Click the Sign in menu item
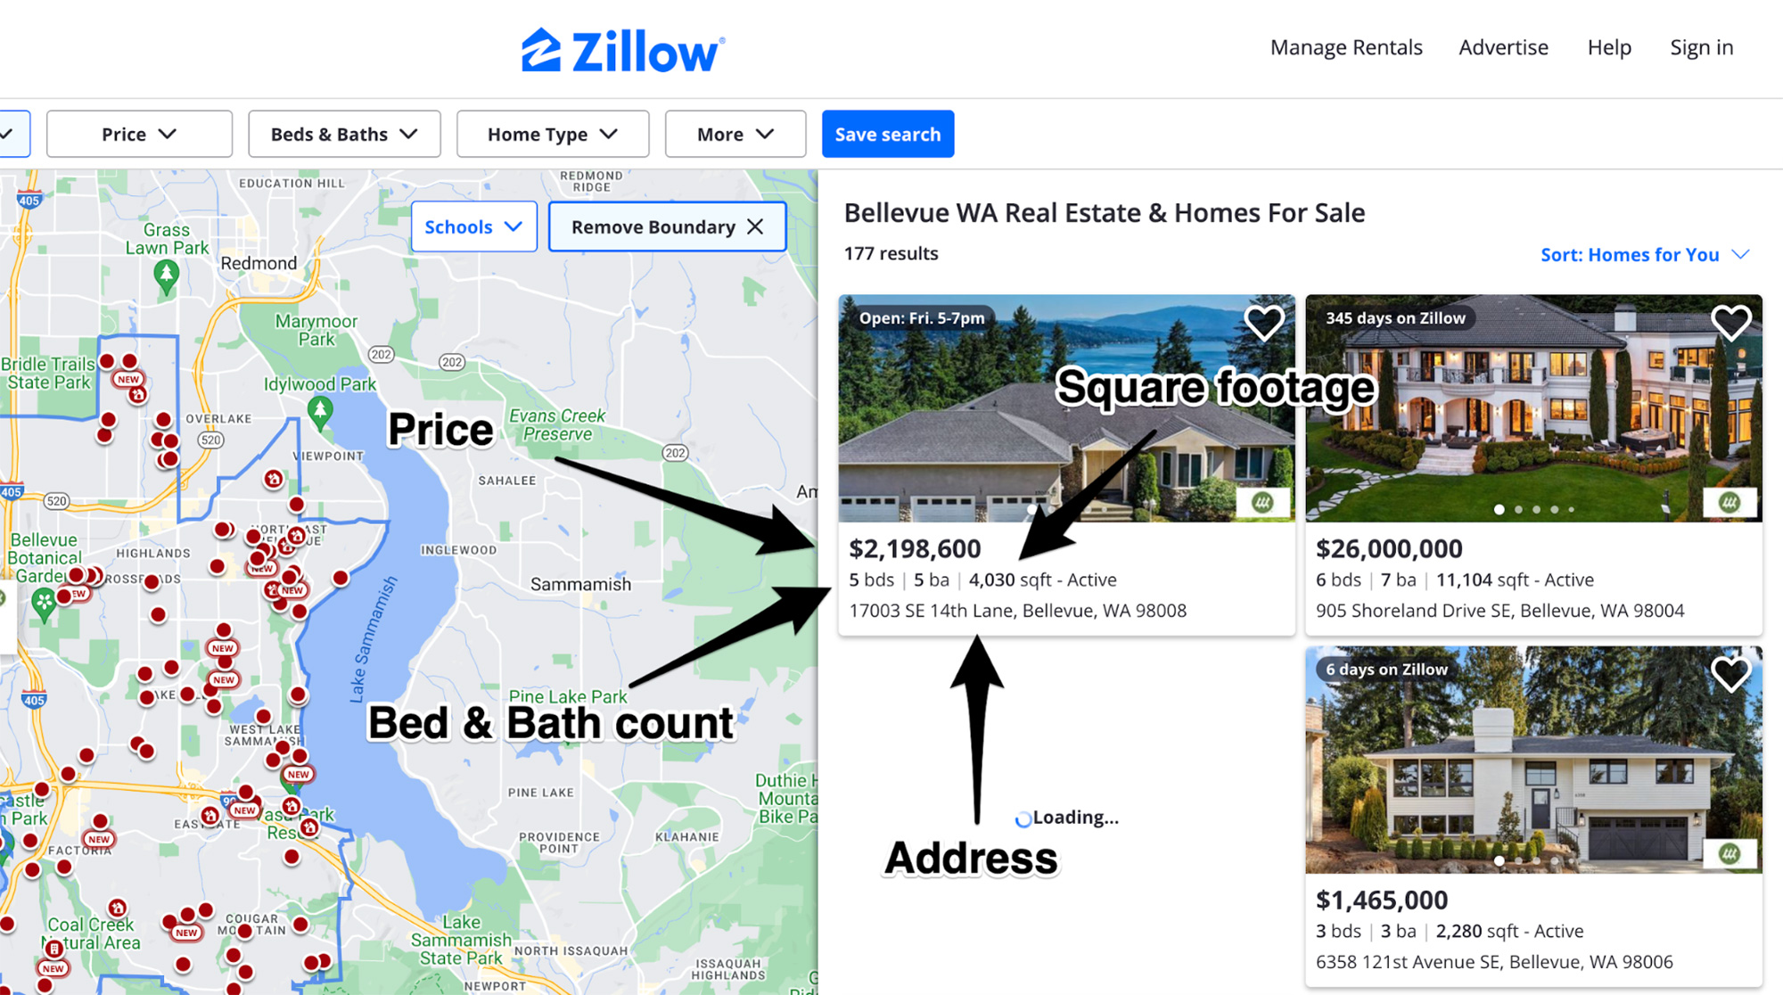The width and height of the screenshot is (1783, 995). [x=1702, y=46]
